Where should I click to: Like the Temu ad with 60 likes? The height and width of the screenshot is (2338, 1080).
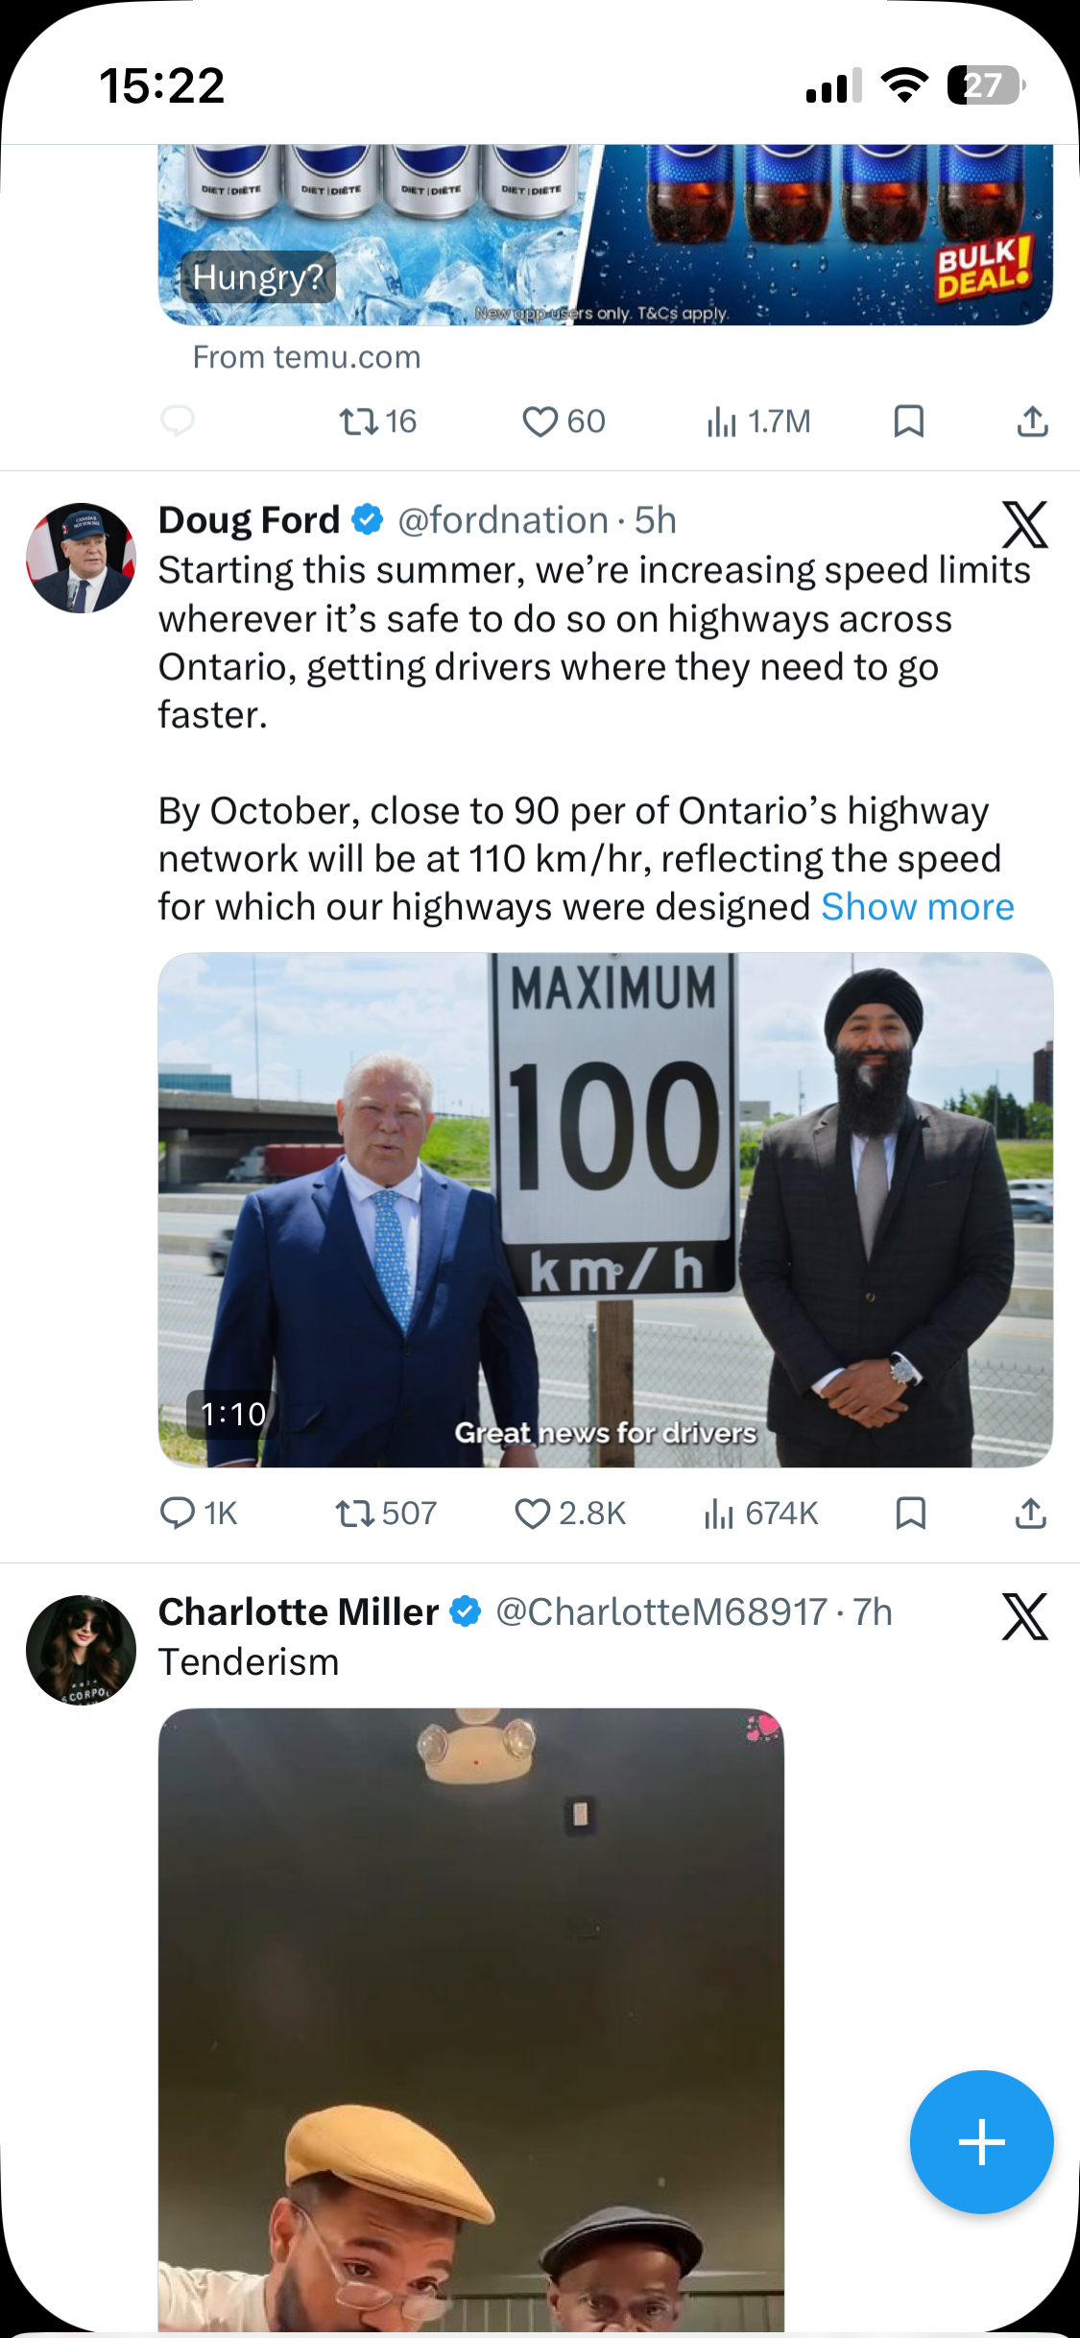pos(564,421)
